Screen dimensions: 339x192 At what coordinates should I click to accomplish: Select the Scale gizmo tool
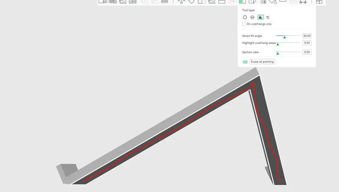tap(202, 2)
